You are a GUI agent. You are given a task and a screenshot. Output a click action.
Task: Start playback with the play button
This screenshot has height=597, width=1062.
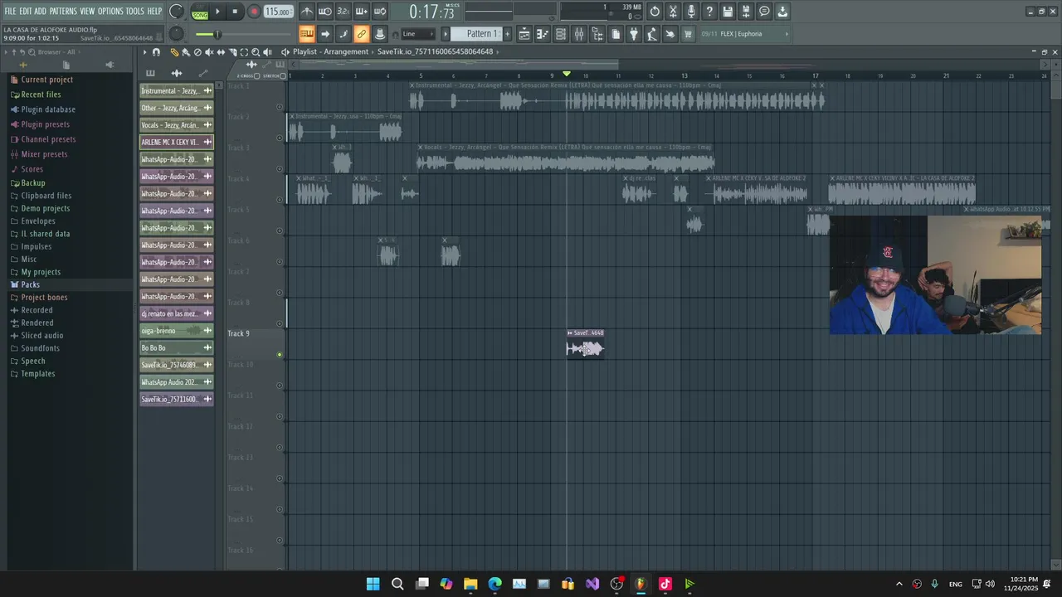tap(217, 12)
